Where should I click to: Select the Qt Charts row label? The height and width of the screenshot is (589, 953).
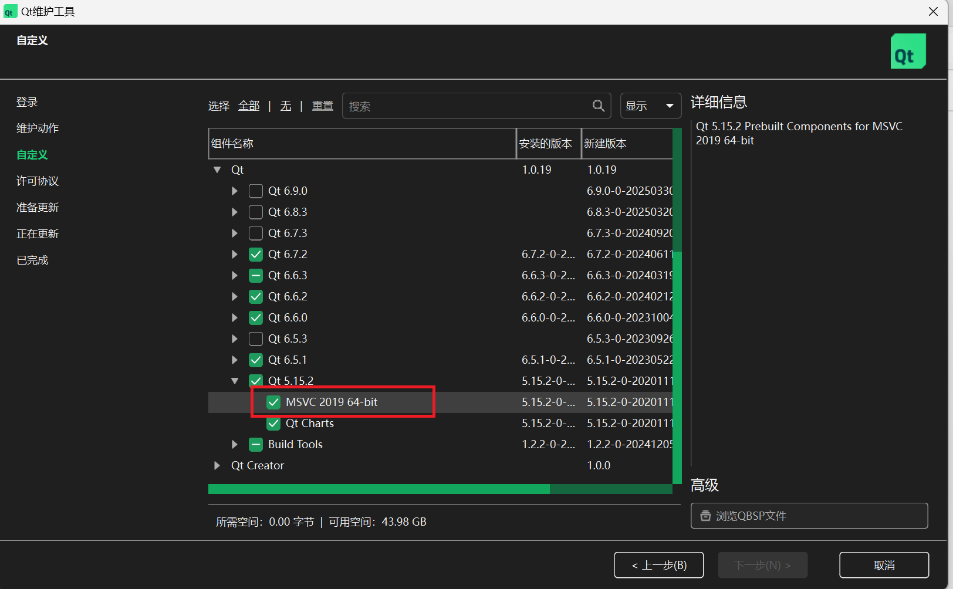[x=310, y=424]
